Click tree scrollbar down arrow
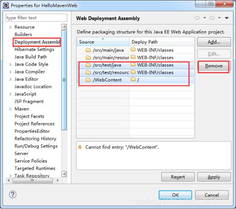 64,174
